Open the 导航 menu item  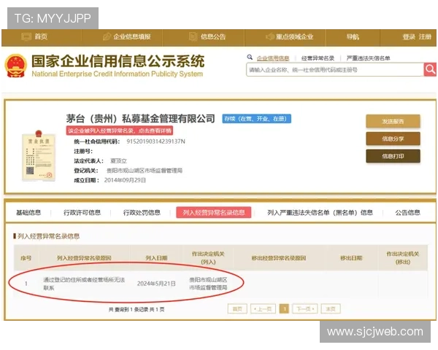353,36
